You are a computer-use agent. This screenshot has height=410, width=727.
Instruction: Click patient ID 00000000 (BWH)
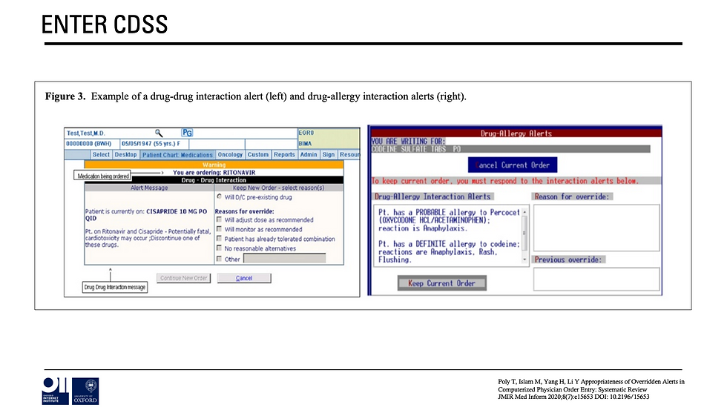click(88, 144)
